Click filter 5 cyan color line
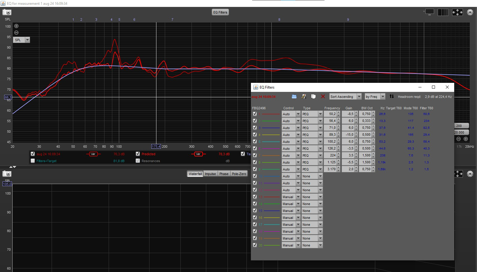 pos(271,142)
